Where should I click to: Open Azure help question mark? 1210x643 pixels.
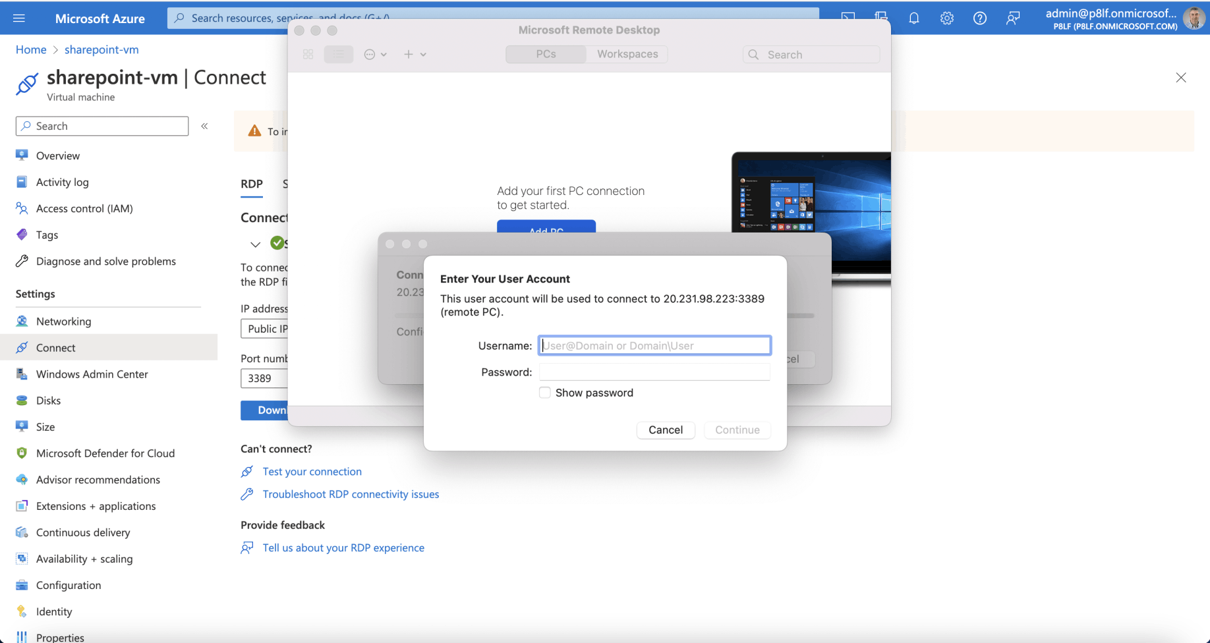point(979,18)
